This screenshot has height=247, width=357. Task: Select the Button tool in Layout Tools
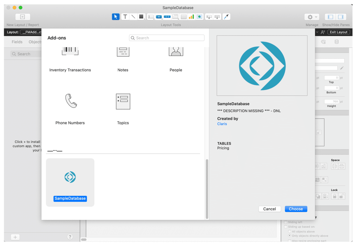click(159, 17)
